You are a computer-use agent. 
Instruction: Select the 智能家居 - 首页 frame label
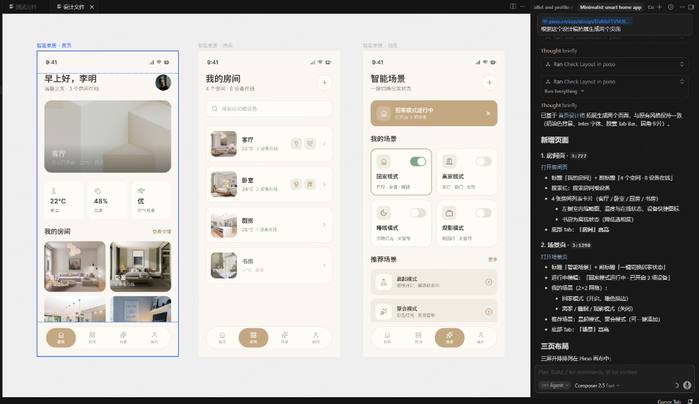(54, 46)
